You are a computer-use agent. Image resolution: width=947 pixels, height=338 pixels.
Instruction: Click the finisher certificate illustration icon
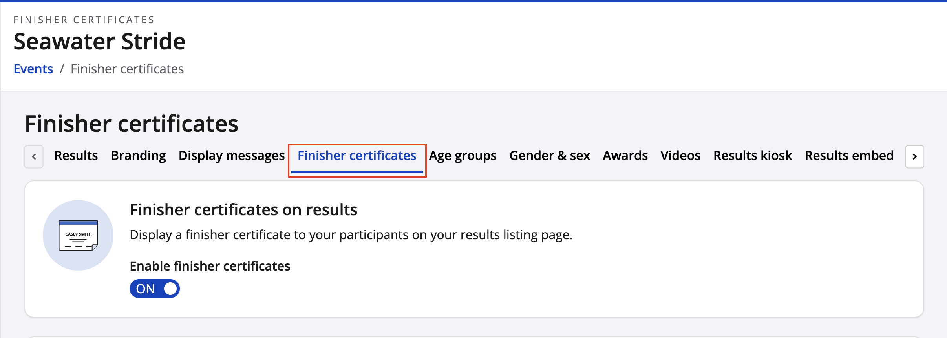click(78, 235)
